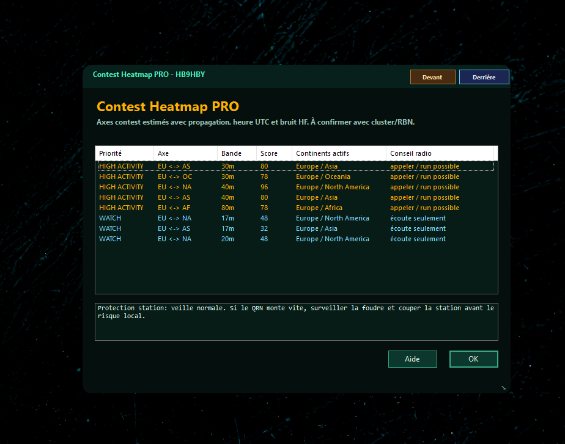Sort by the Score column header
The image size is (565, 444).
(x=274, y=153)
